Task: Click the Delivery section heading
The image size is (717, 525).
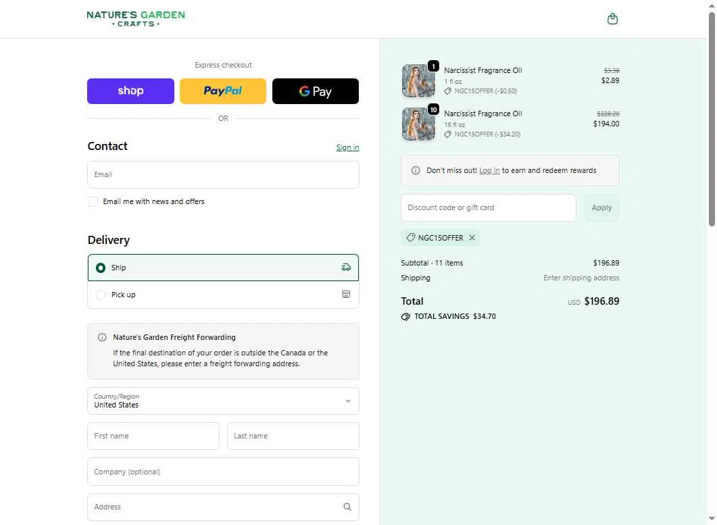Action: tap(108, 240)
